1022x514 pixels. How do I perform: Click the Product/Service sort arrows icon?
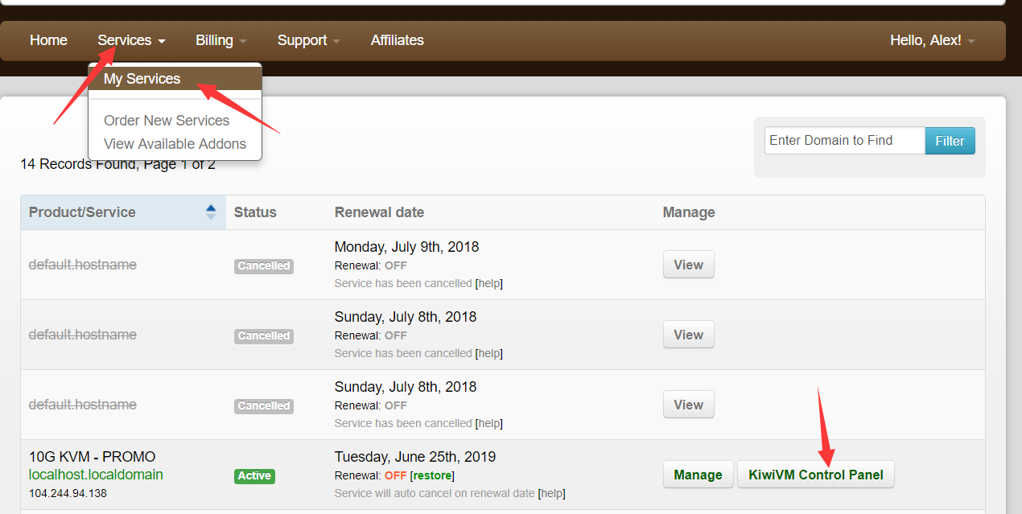pos(211,212)
